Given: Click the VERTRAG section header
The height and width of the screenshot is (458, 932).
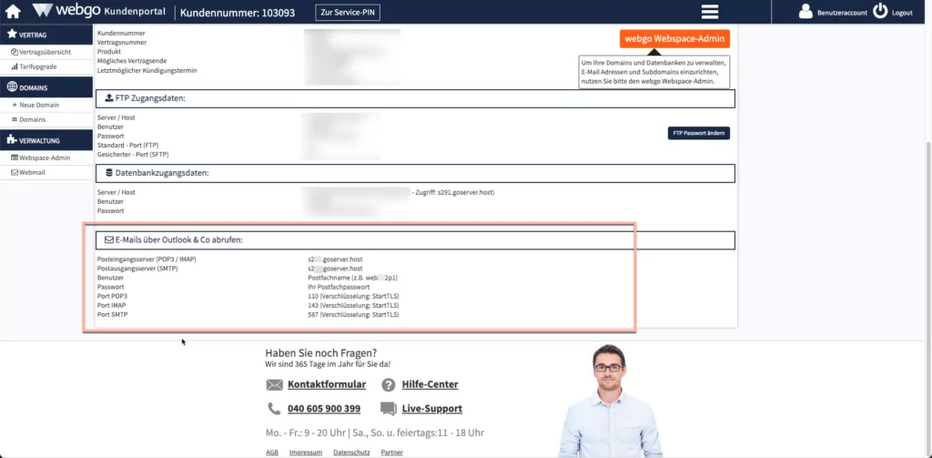Looking at the screenshot, I should pyautogui.click(x=46, y=35).
